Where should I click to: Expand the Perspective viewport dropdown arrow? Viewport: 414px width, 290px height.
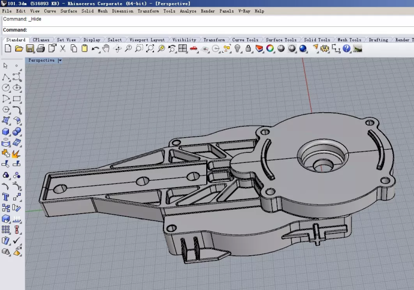(x=60, y=61)
